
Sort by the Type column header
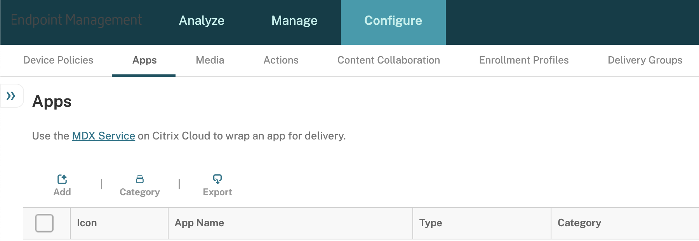pyautogui.click(x=431, y=223)
